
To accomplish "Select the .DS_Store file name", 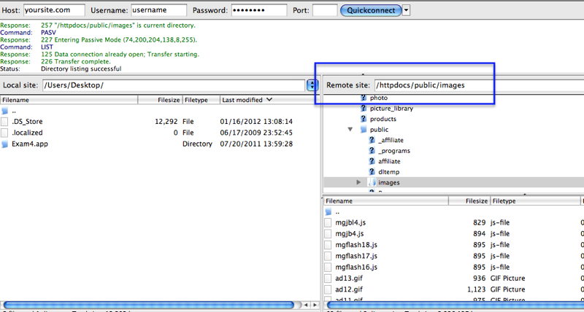I will click(27, 122).
